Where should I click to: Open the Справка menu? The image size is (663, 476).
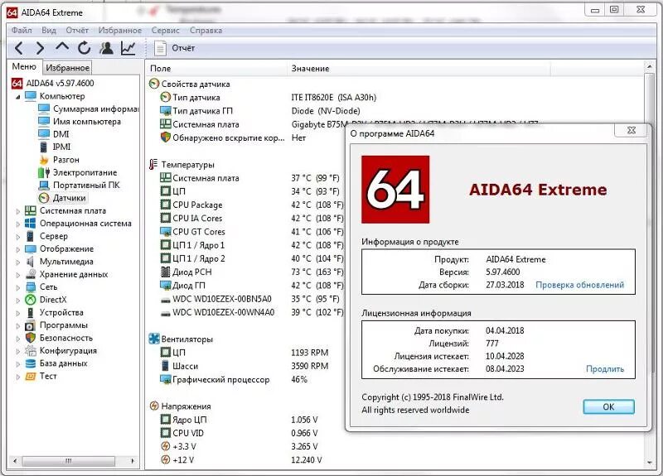206,31
